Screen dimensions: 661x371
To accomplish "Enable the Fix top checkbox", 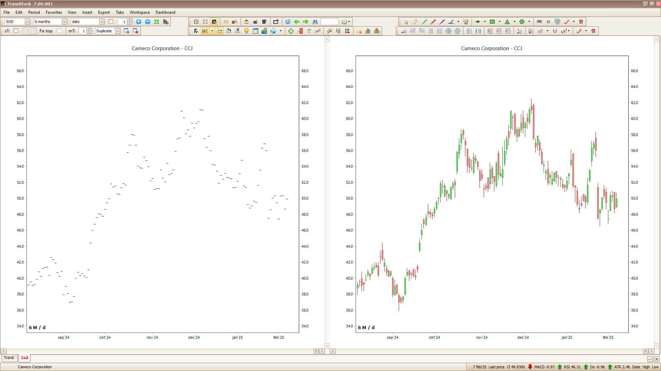I will (59, 31).
